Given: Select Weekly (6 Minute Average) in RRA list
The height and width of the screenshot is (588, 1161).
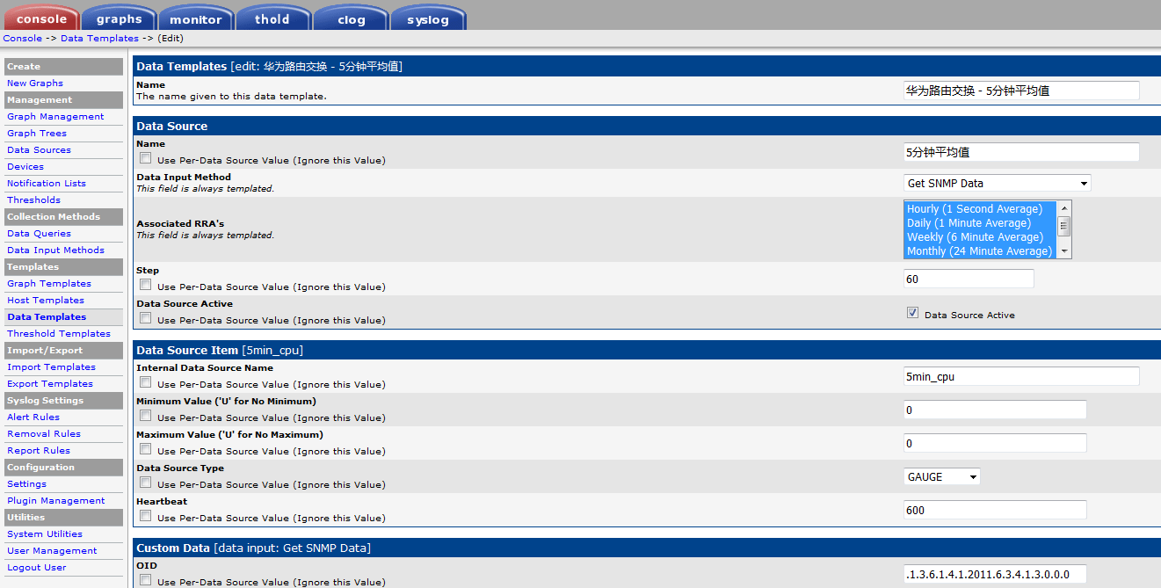Looking at the screenshot, I should tap(975, 237).
